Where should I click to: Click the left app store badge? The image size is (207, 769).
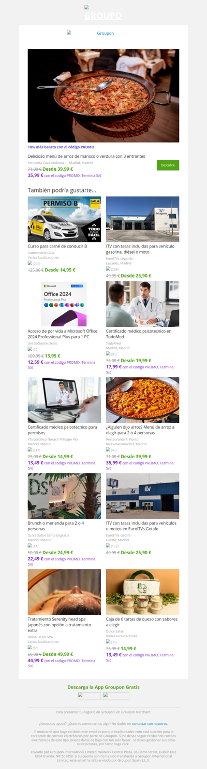tap(89, 696)
